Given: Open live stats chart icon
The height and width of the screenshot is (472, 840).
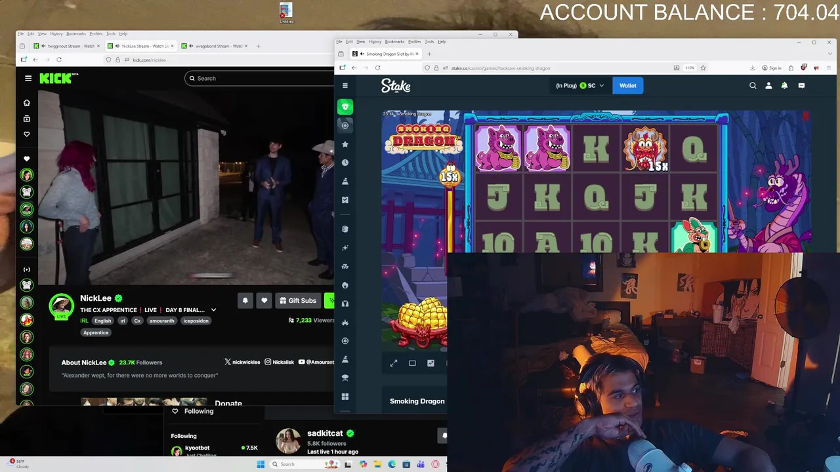Looking at the screenshot, I should coord(430,363).
